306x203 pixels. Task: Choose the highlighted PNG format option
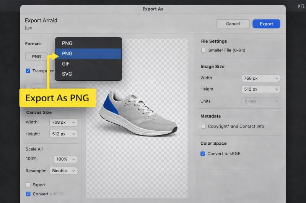pos(88,54)
